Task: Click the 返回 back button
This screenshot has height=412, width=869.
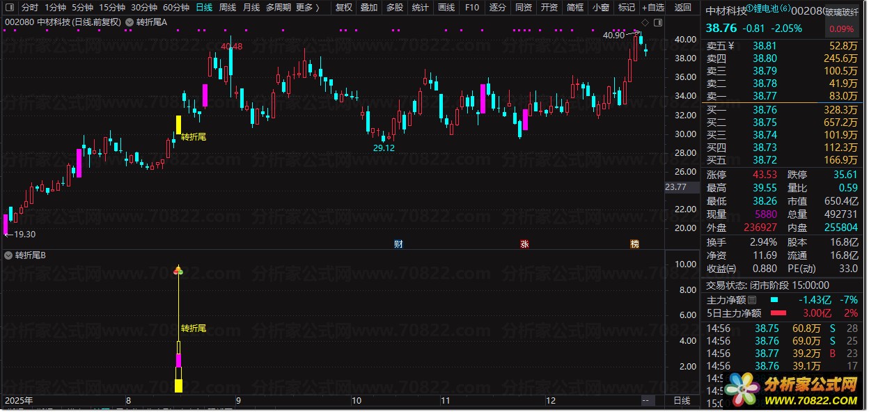Action: [683, 8]
